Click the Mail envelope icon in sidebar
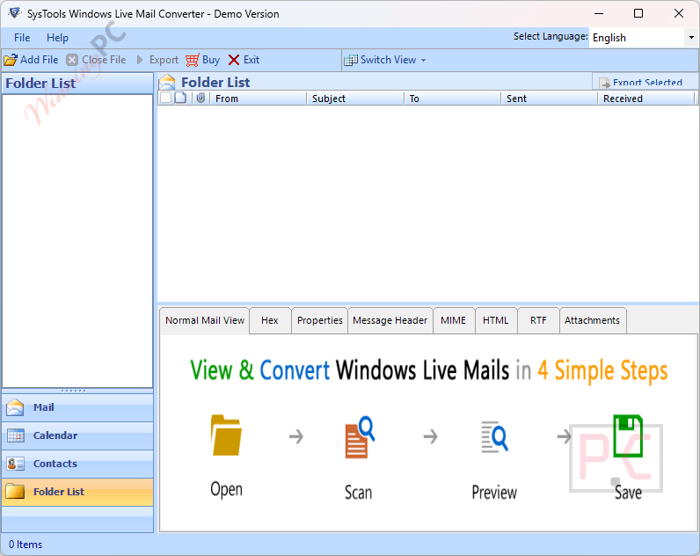This screenshot has width=700, height=556. pyautogui.click(x=15, y=407)
